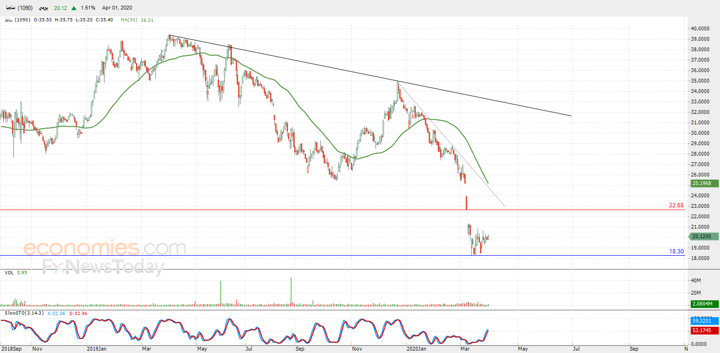Click the red 22.68 resistance level label
Image resolution: width=720 pixels, height=353 pixels.
676,205
